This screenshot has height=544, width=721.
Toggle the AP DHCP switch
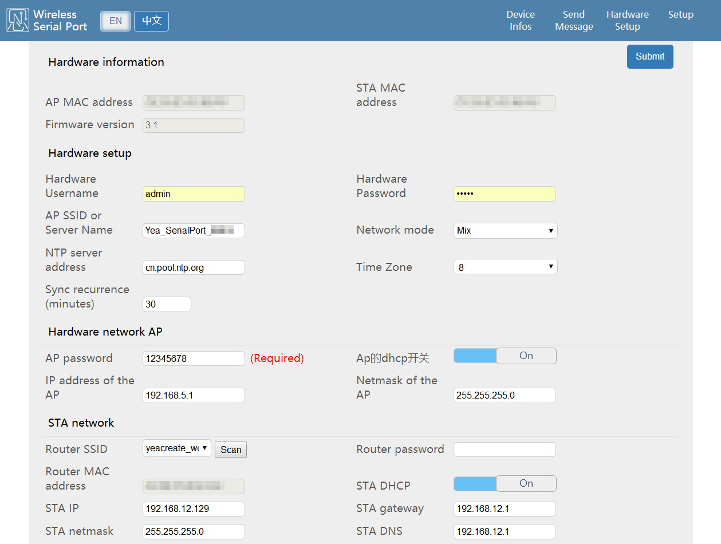point(505,356)
